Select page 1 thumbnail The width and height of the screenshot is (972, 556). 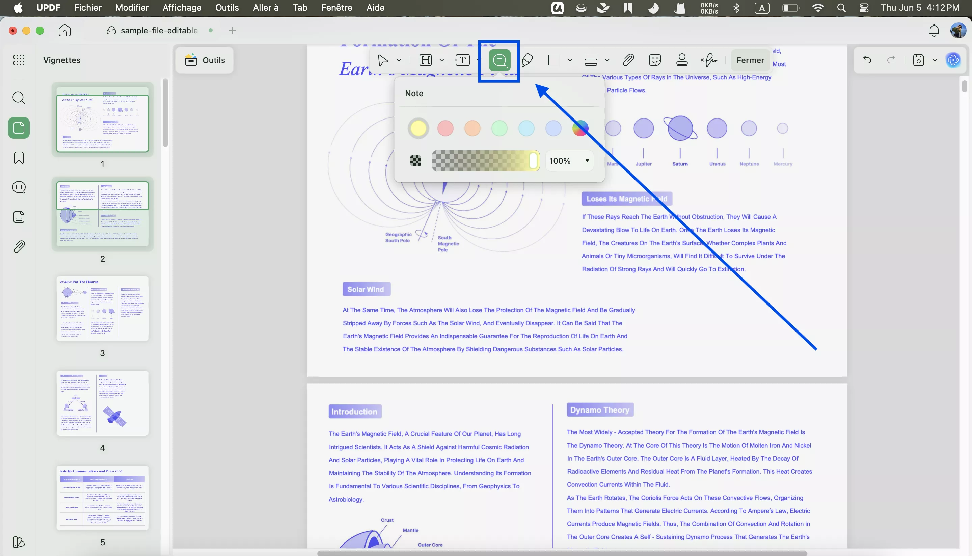click(102, 120)
